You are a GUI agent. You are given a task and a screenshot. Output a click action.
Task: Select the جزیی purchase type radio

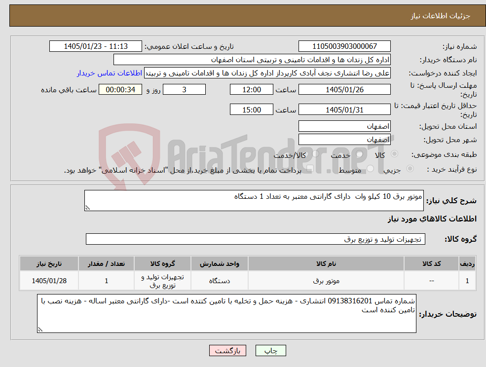click(410, 169)
